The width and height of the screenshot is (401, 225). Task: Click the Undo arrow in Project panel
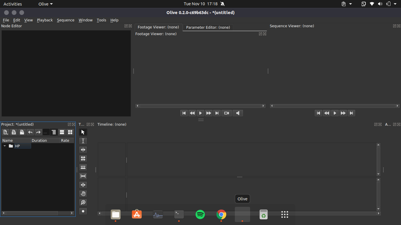coord(30,132)
